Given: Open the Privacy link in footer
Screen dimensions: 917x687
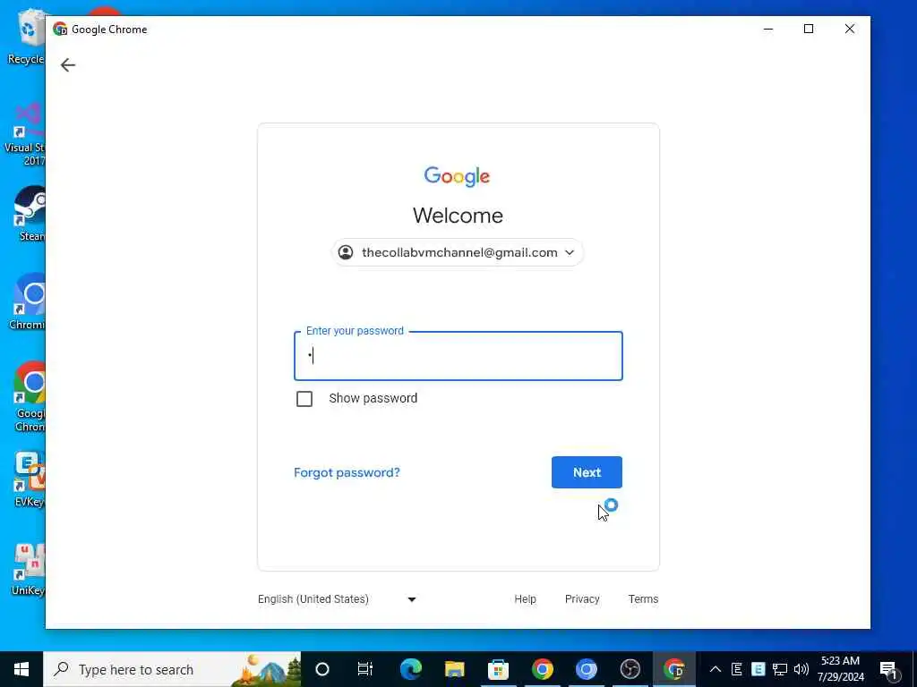Looking at the screenshot, I should (x=582, y=598).
